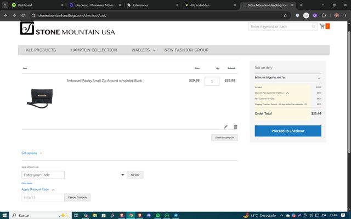Click the NEW15 discount code field
The image size is (351, 219).
click(x=43, y=198)
